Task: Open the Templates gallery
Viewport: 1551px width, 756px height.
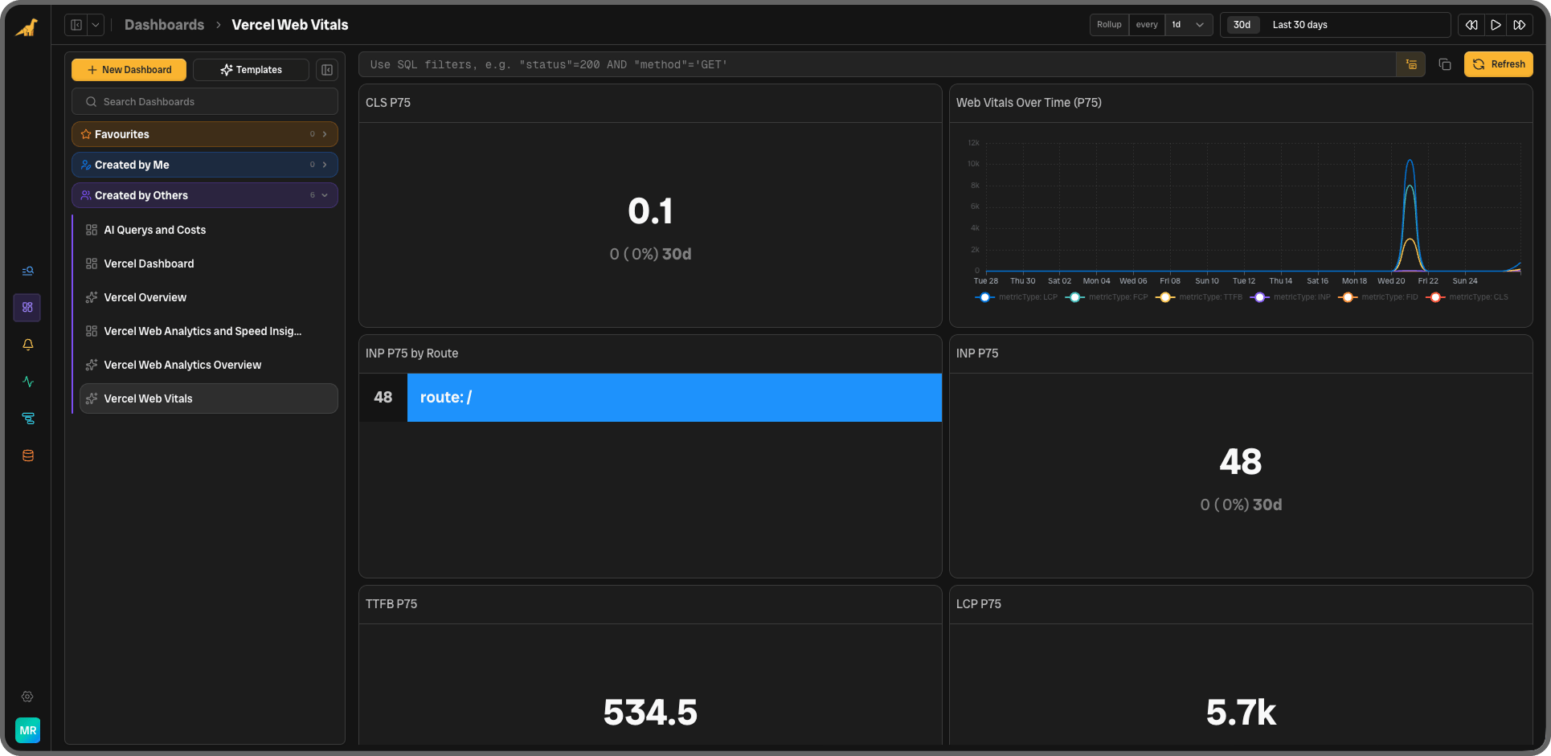Action: 251,70
